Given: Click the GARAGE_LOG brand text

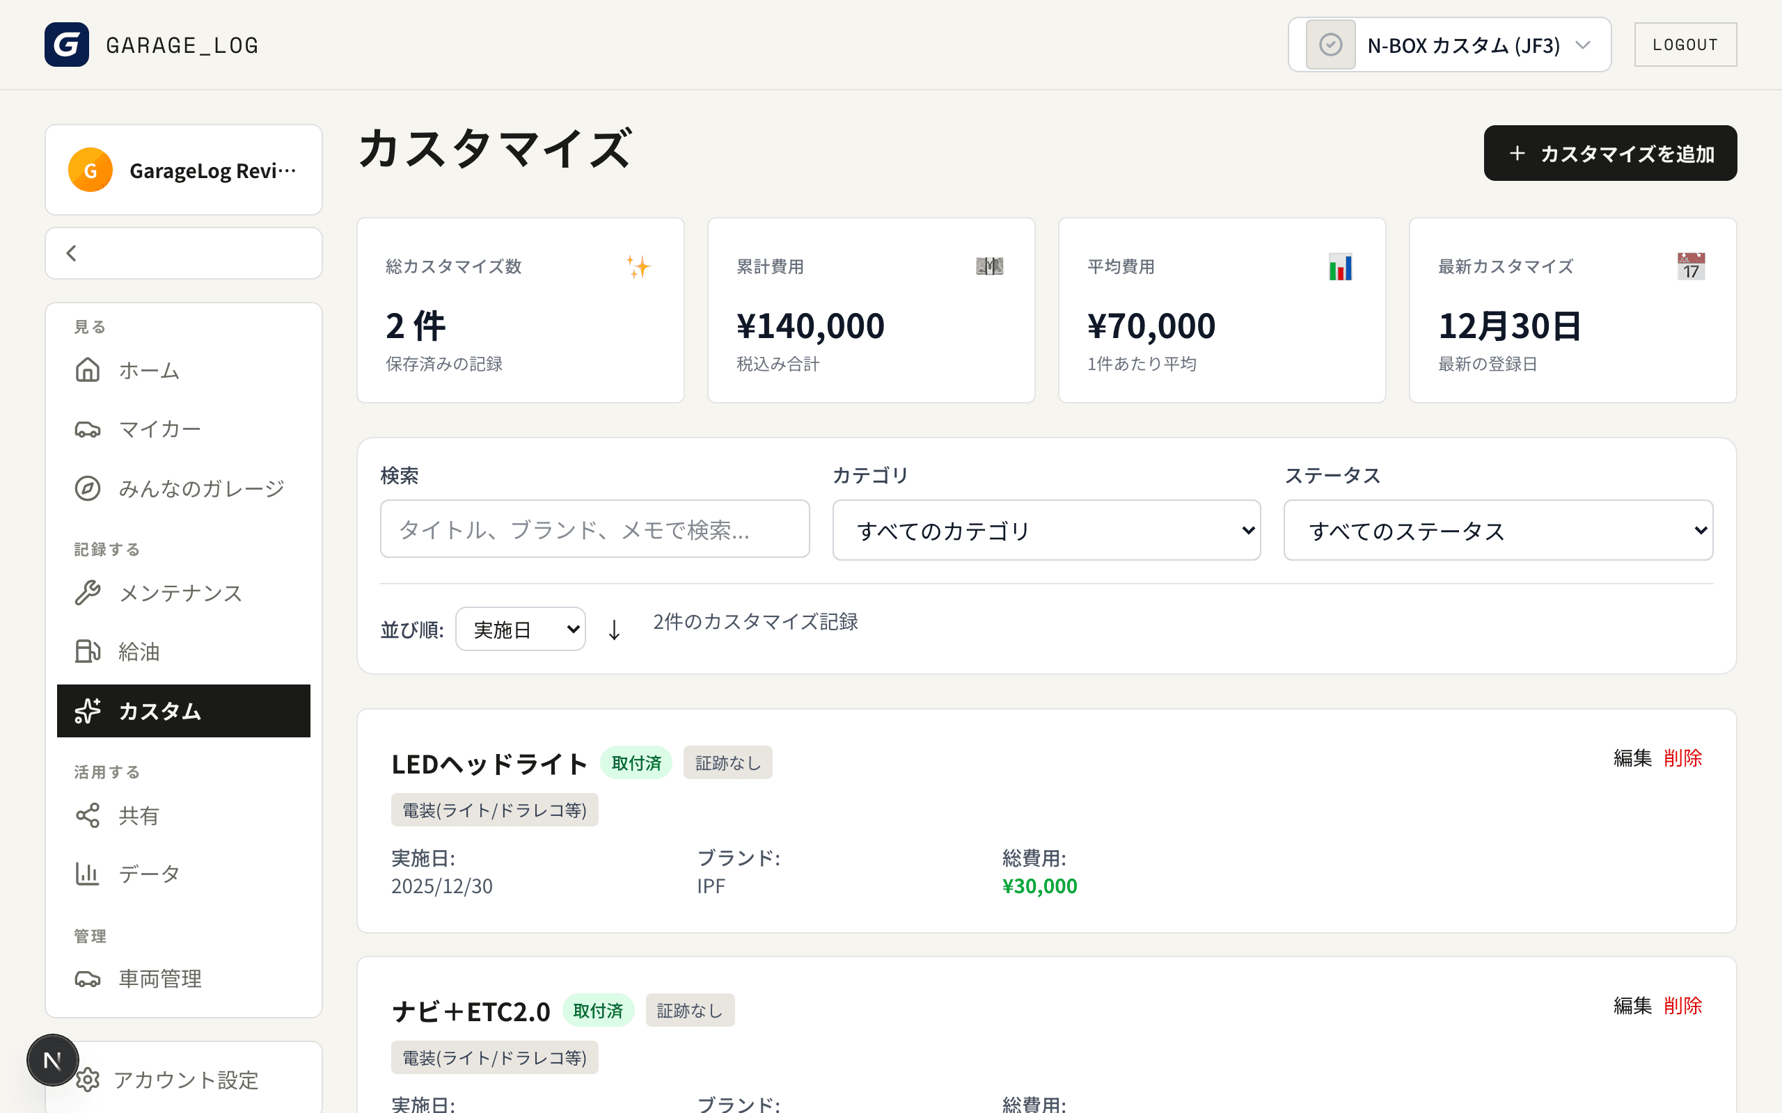Looking at the screenshot, I should click(x=182, y=45).
